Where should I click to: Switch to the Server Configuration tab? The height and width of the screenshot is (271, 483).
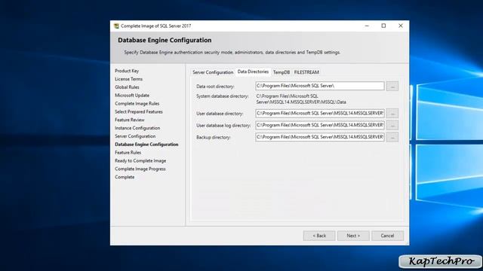[213, 72]
